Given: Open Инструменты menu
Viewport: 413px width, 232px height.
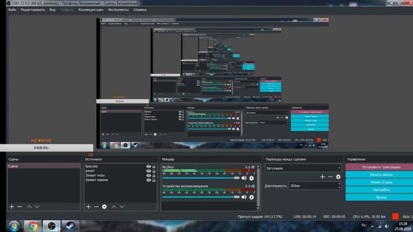Looking at the screenshot, I should click(x=118, y=10).
